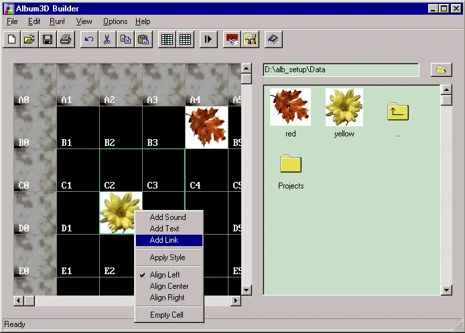
Task: Open the Edit menu
Action: 34,21
